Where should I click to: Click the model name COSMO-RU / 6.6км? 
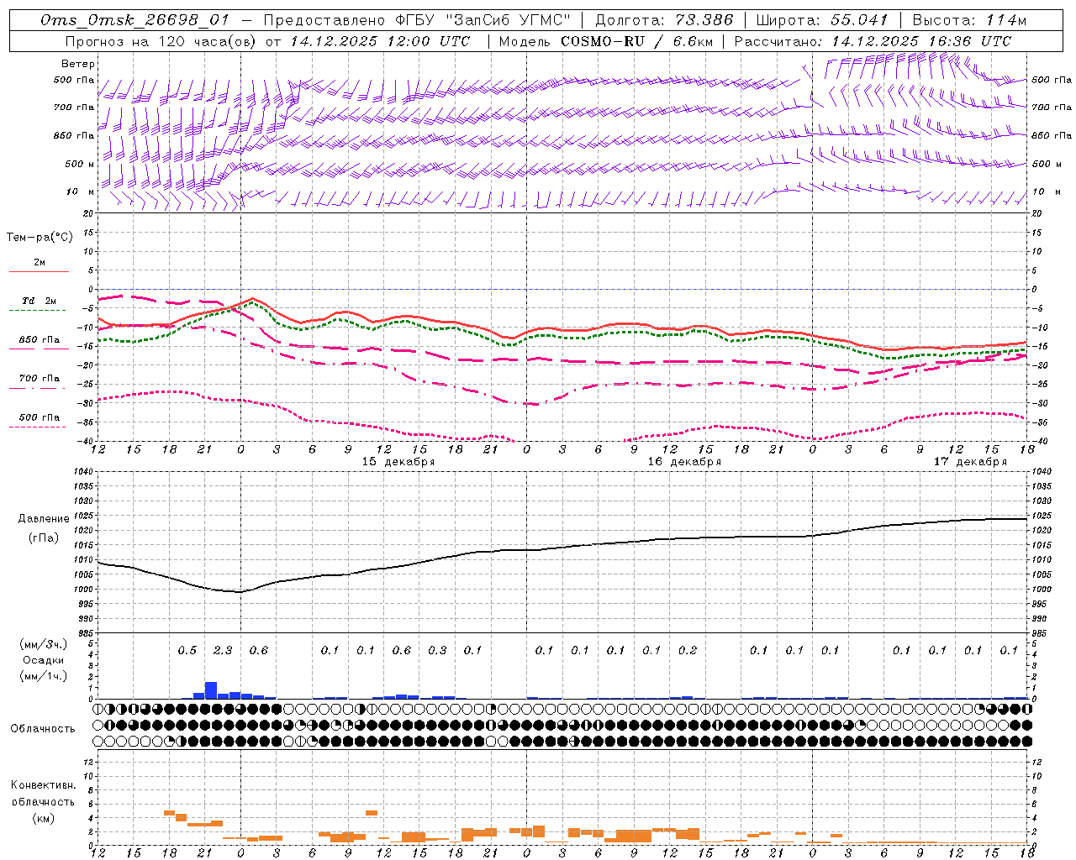tap(637, 41)
